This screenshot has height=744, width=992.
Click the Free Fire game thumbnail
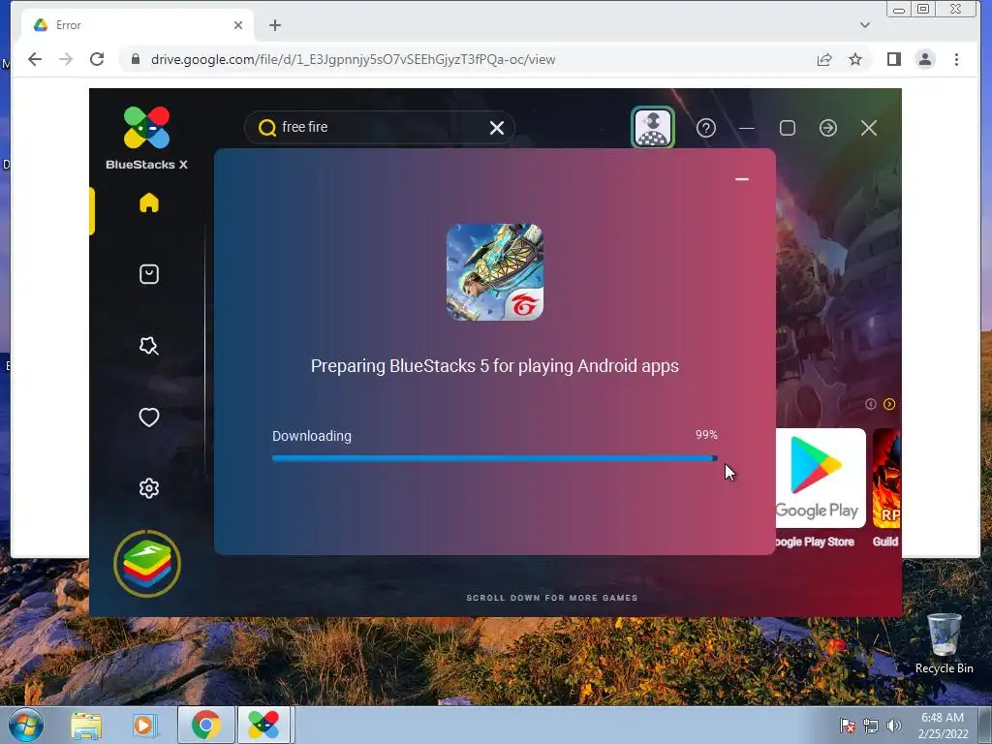[495, 272]
